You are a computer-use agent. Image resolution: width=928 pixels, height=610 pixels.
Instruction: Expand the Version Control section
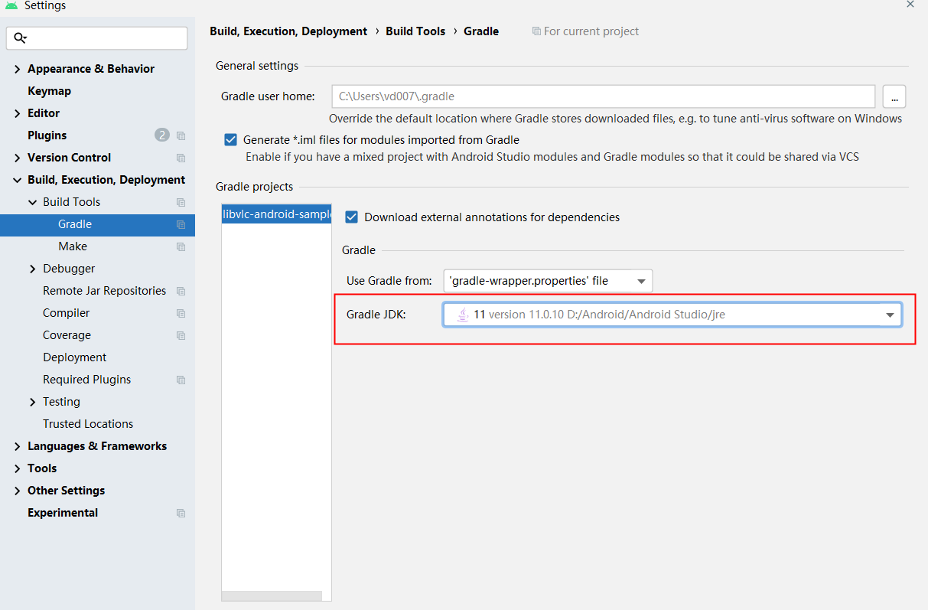(17, 158)
